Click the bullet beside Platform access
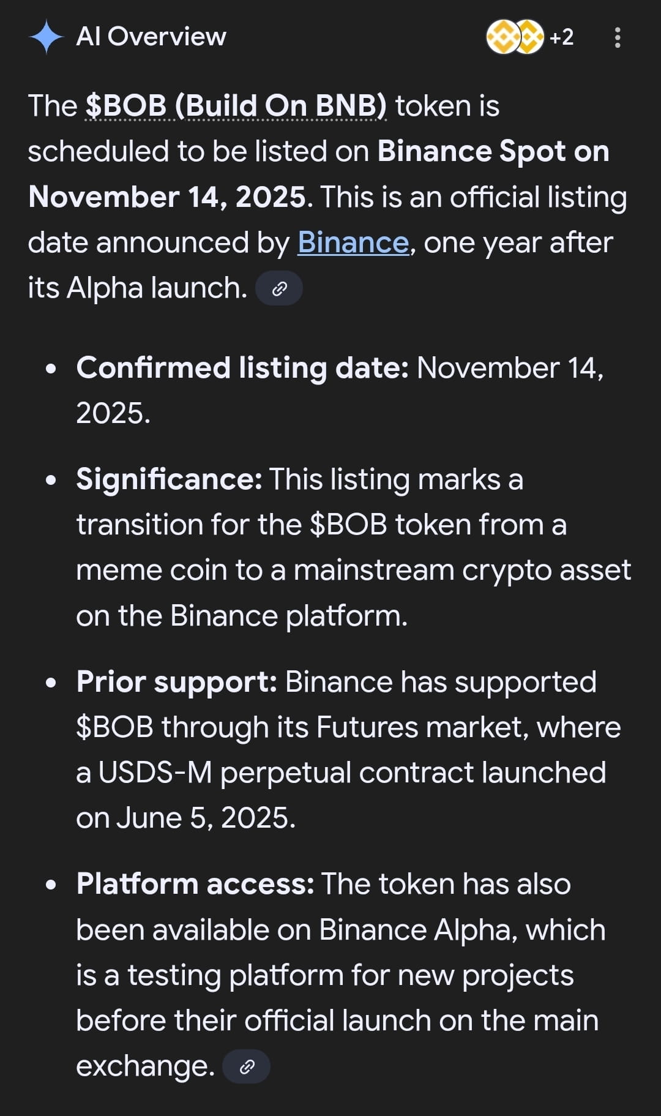 (51, 885)
